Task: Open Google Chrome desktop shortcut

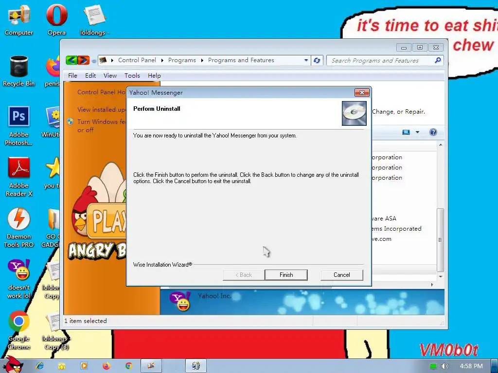Action: pos(19,330)
